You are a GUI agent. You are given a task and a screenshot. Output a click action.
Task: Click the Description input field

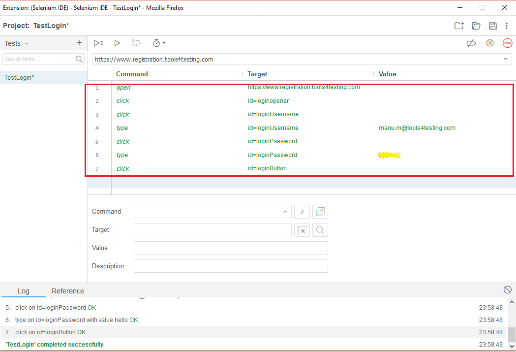pos(231,266)
